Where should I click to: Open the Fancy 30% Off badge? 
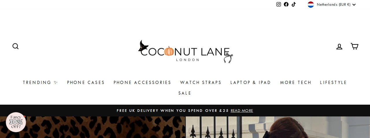pos(16,122)
